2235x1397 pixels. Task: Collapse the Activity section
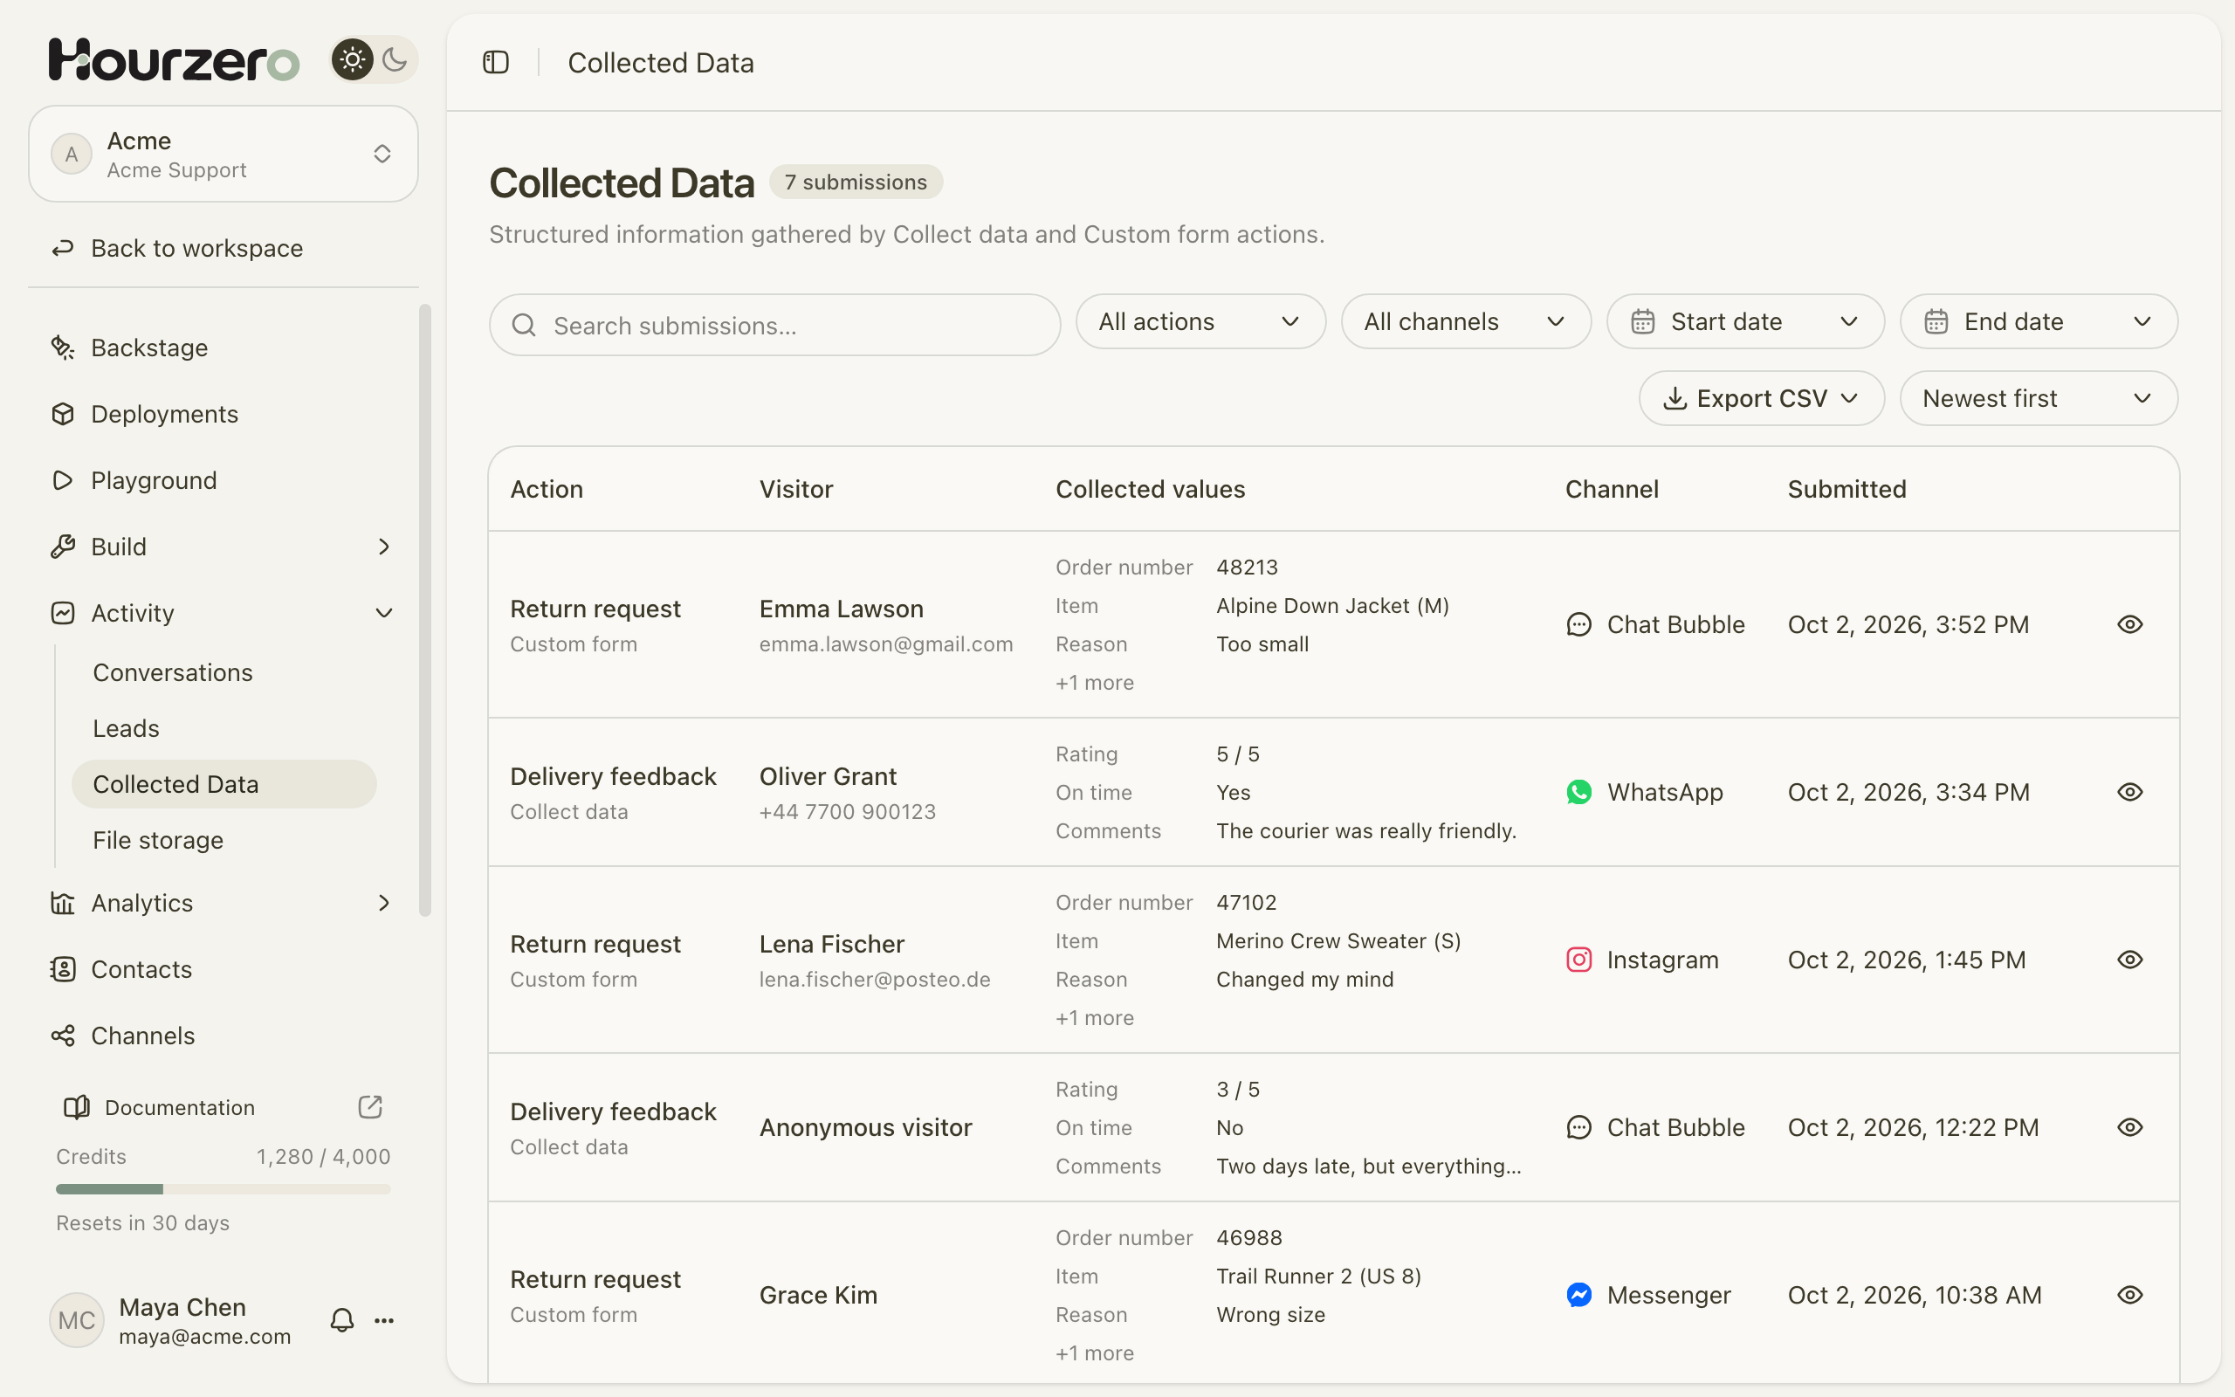[223, 614]
